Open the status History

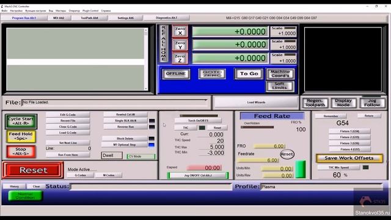coord(14,186)
